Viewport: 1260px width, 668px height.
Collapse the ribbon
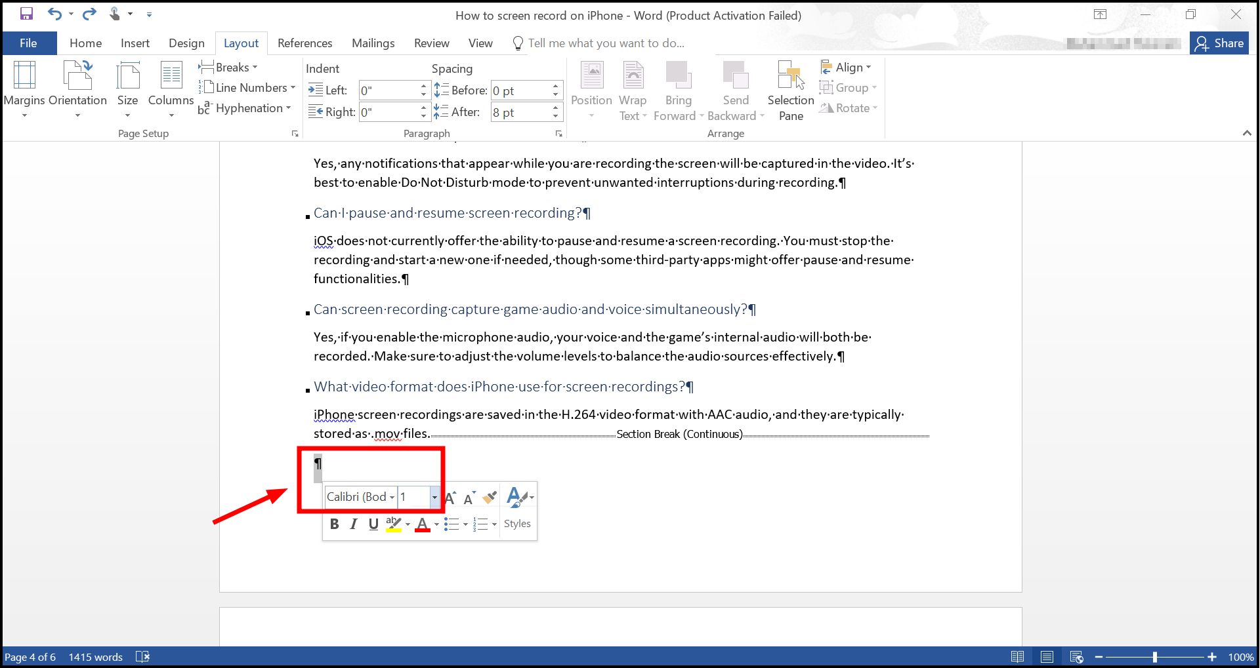(1247, 133)
